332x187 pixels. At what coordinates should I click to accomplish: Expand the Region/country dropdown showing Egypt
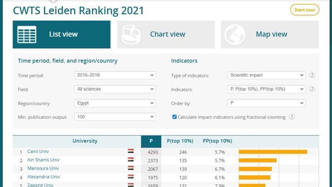[115, 103]
